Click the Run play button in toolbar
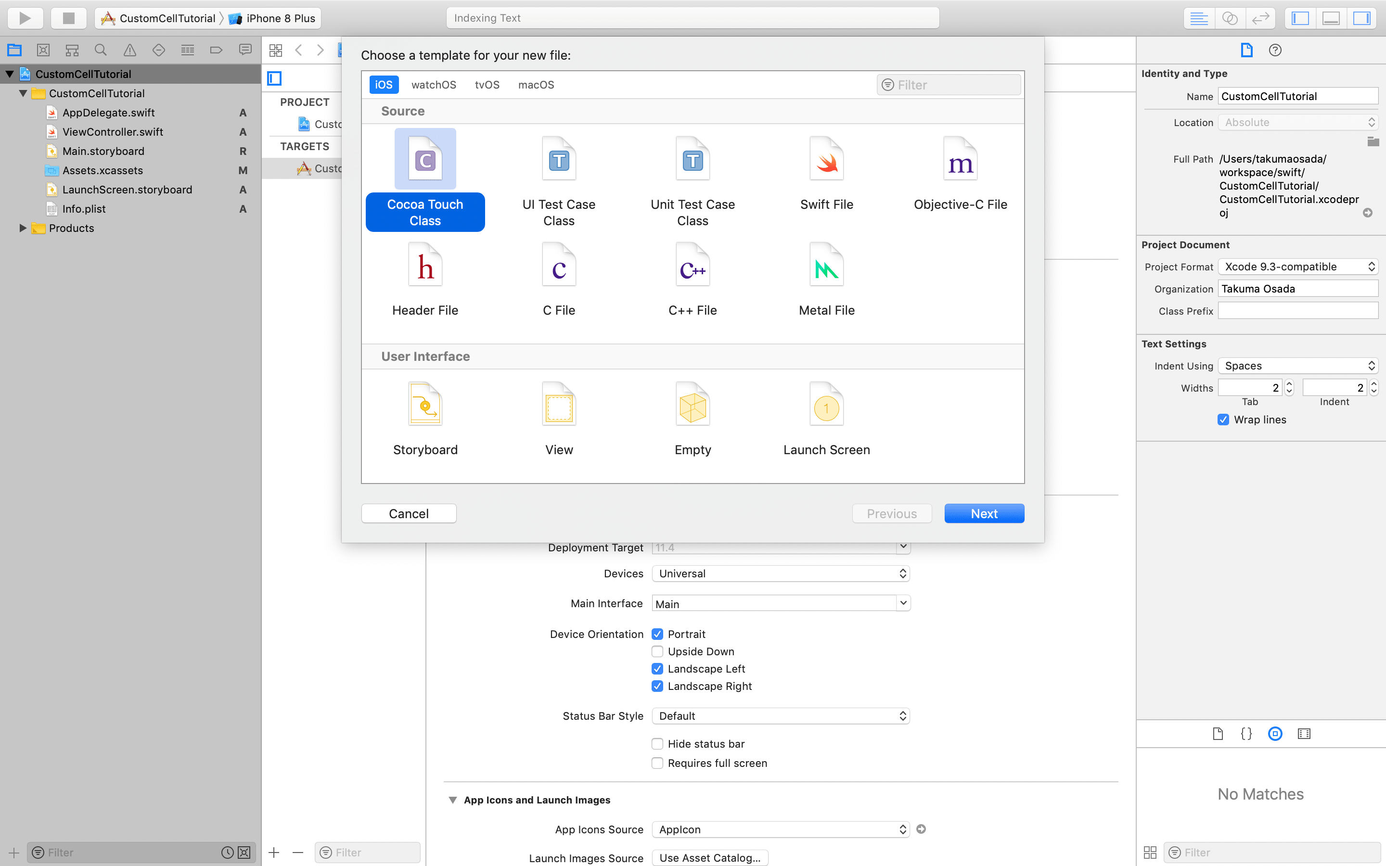 coord(25,18)
